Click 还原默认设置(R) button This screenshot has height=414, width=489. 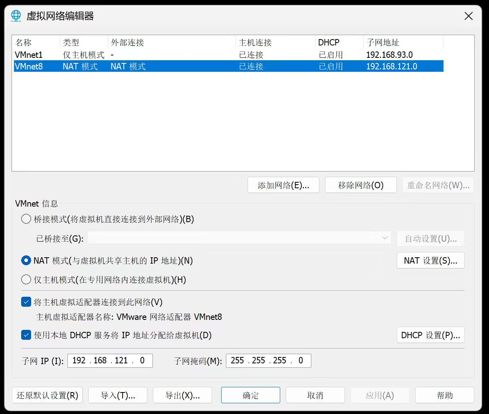[48, 395]
